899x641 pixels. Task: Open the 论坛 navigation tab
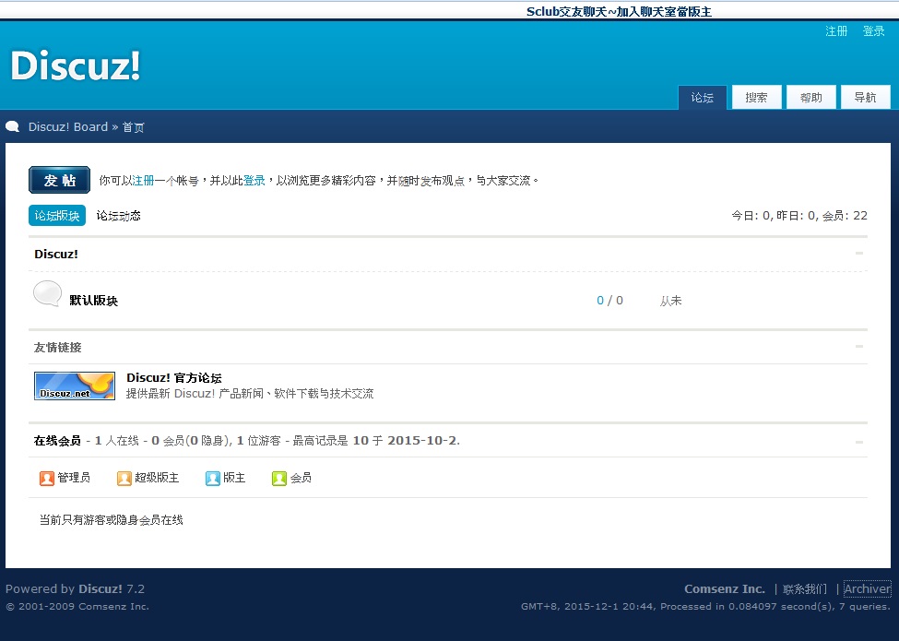click(x=703, y=98)
